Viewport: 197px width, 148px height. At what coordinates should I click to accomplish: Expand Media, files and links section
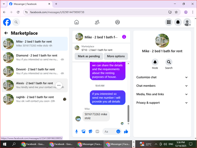click(162, 94)
